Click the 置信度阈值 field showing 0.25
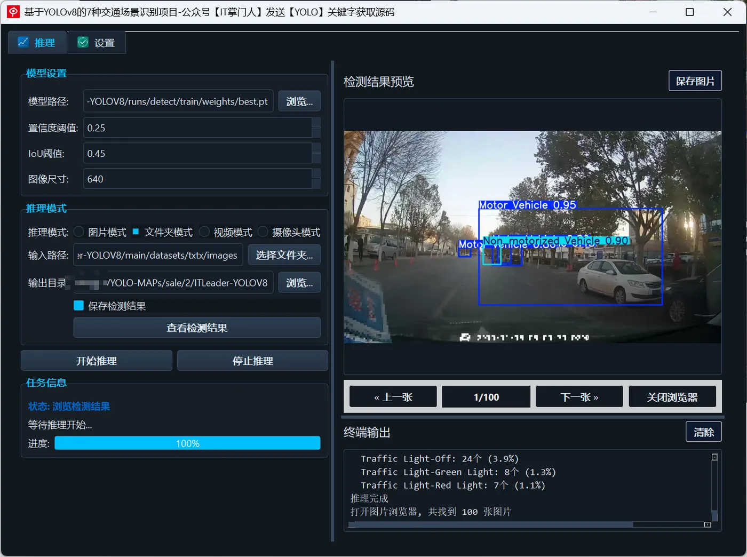The width and height of the screenshot is (747, 557). [197, 128]
